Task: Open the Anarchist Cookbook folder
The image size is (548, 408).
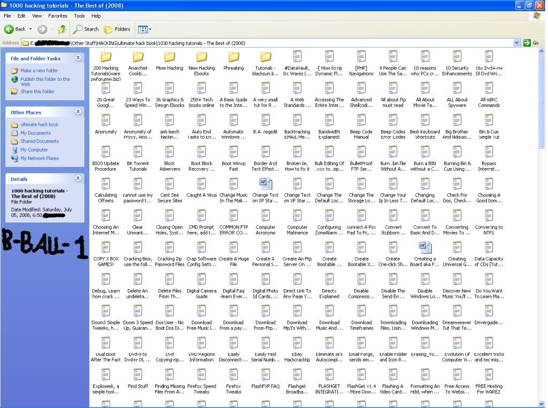Action: (138, 57)
